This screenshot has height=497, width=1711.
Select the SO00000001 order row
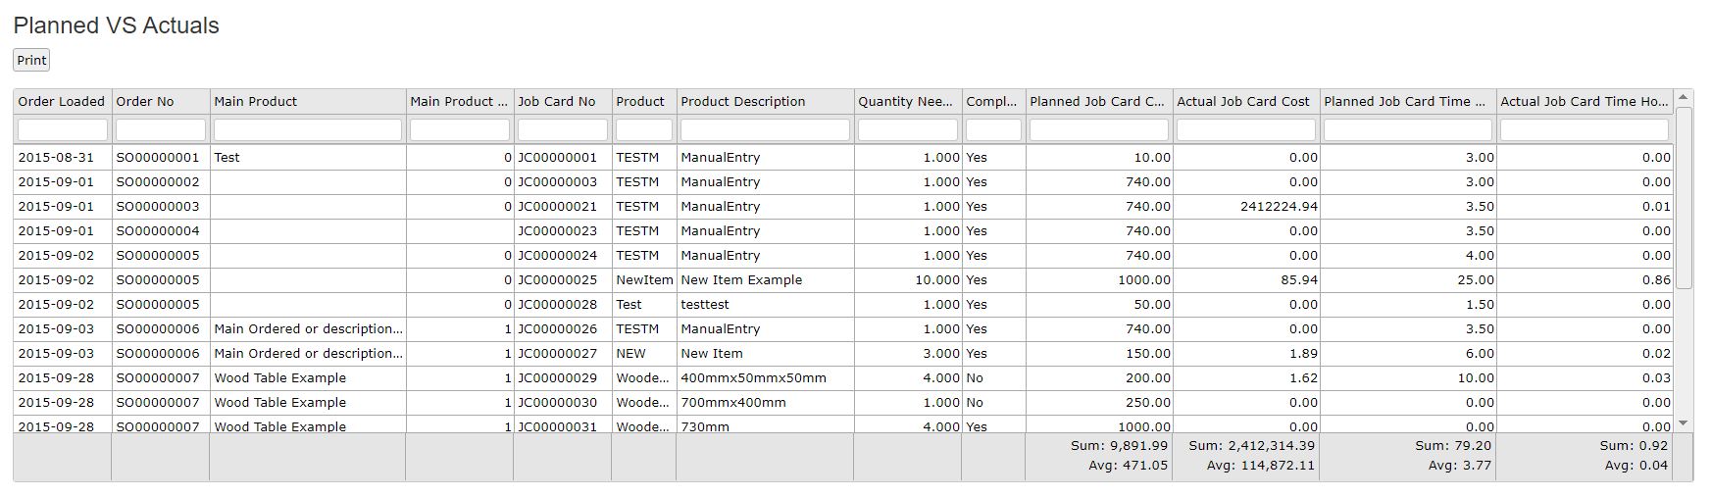click(x=157, y=158)
